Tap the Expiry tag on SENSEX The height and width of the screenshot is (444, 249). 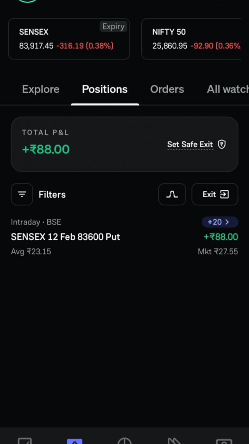pos(113,26)
